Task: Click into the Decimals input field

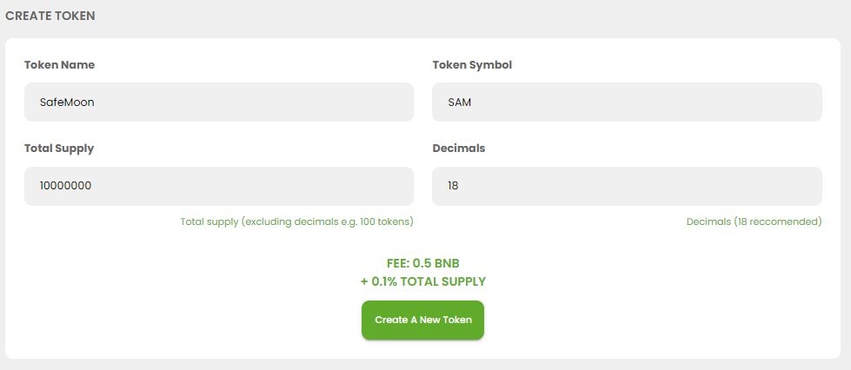Action: tap(627, 186)
